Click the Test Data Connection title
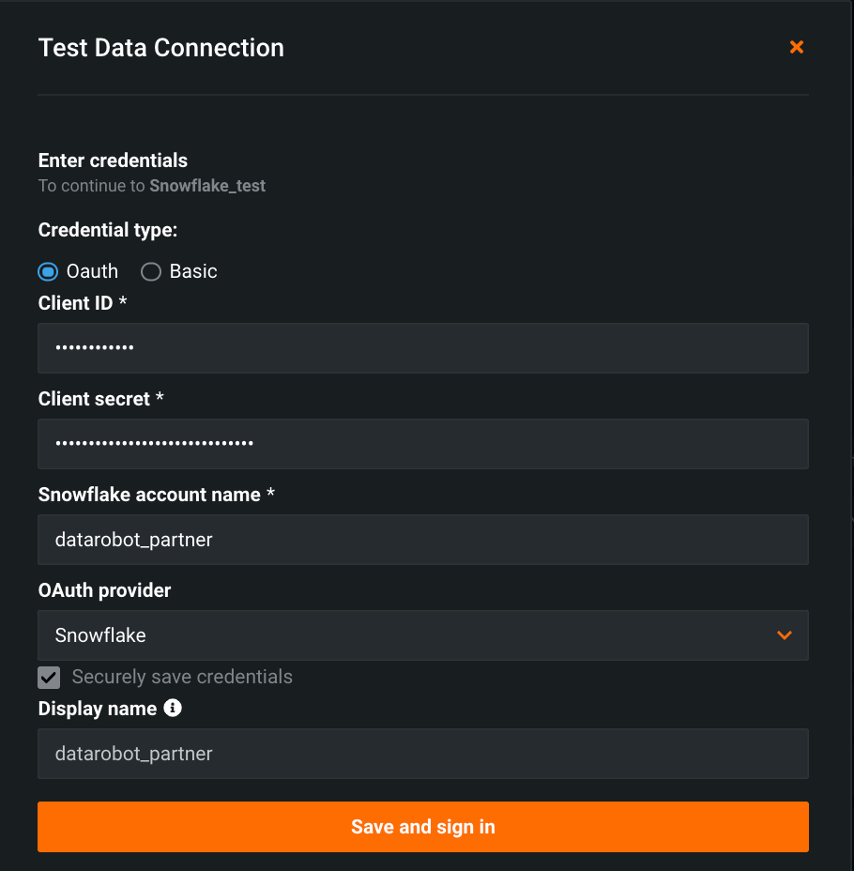 [x=161, y=48]
